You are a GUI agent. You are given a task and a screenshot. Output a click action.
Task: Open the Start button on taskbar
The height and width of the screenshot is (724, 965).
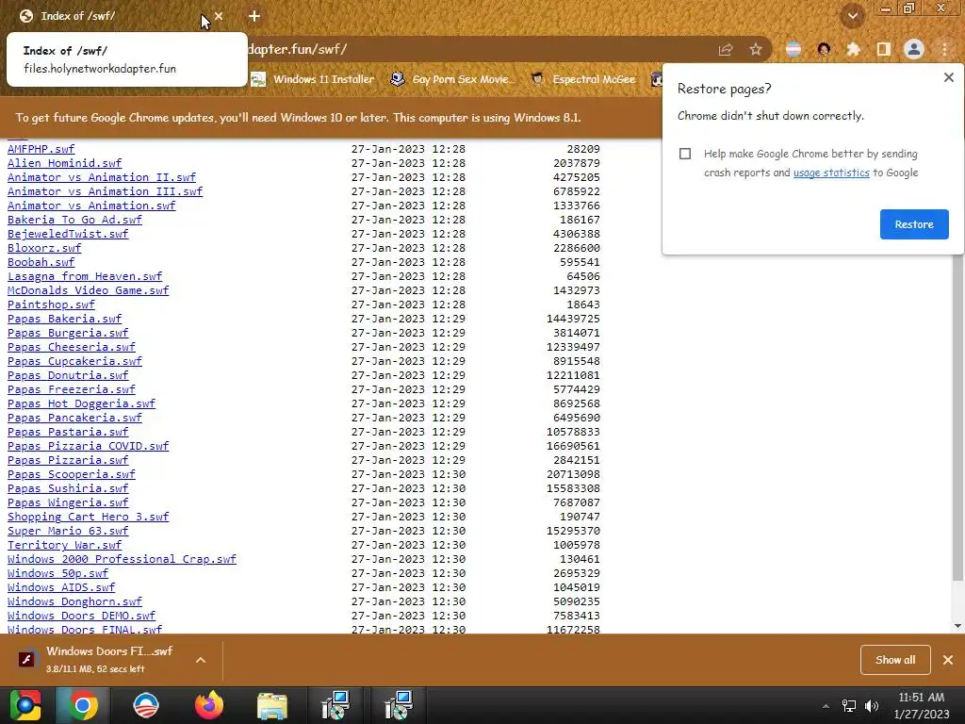[25, 705]
